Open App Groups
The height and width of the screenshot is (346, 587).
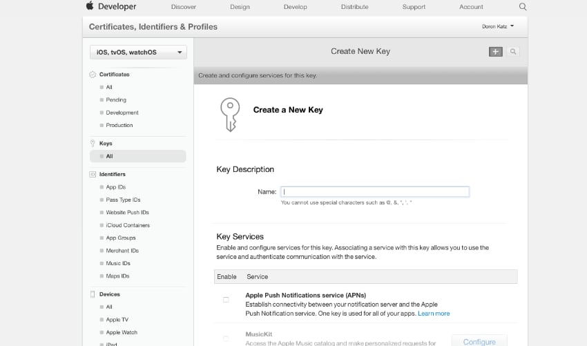121,238
